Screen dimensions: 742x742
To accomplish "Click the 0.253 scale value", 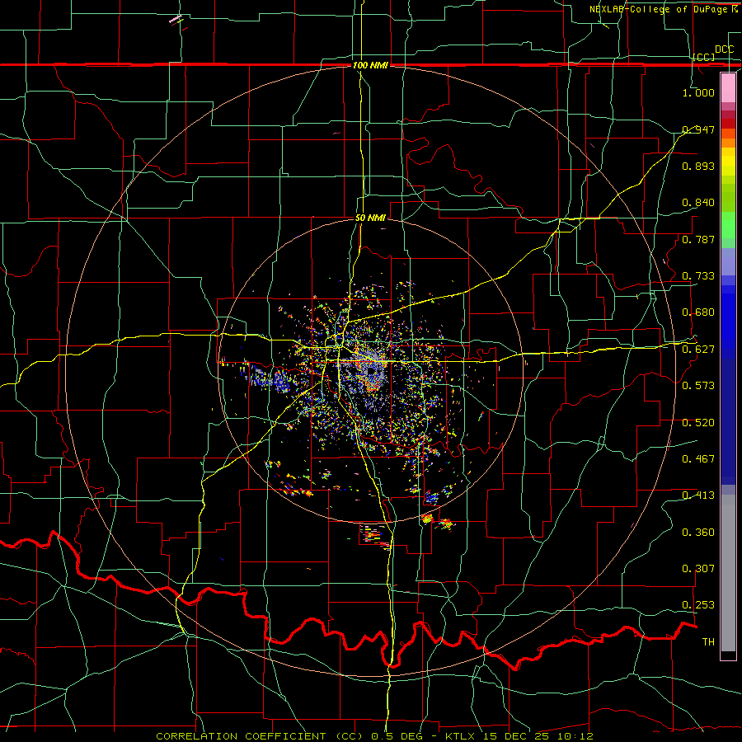I will coord(698,605).
